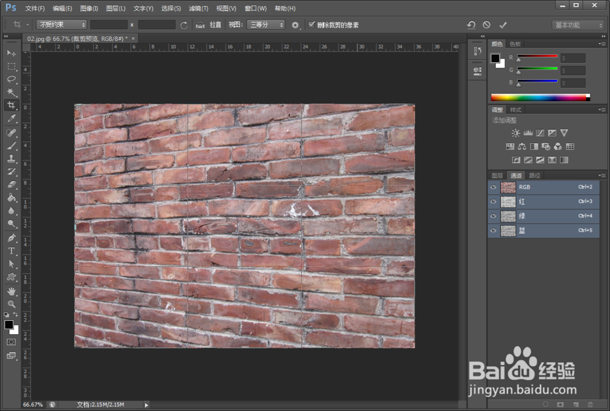Expand the toolbox double-arrow
The width and height of the screenshot is (610, 411).
(x=6, y=36)
